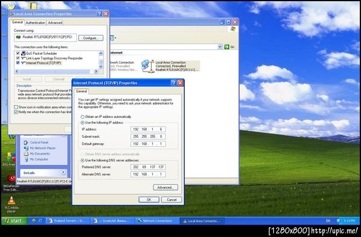Click the system tray network icon near clock
The image size is (361, 237).
click(x=339, y=221)
